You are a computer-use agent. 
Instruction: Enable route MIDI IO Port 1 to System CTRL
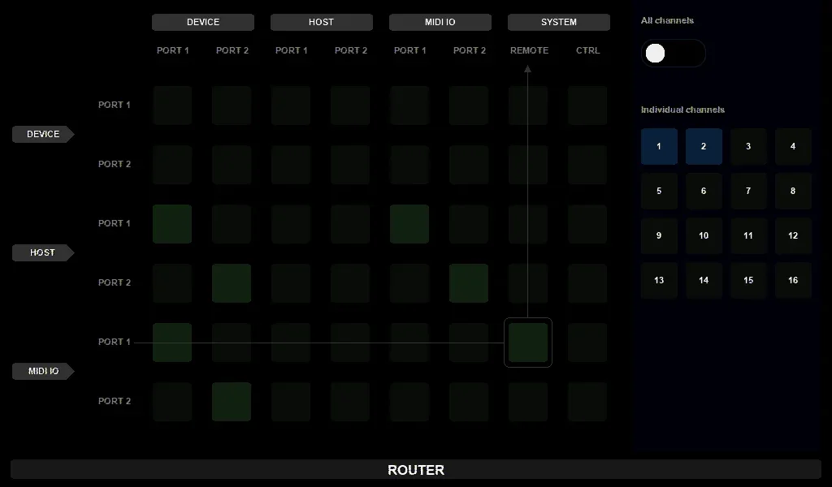587,343
